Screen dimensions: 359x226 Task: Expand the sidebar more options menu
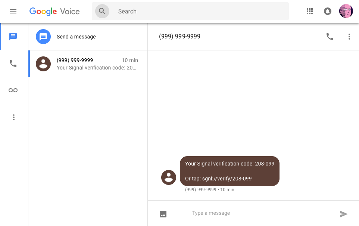pos(13,117)
